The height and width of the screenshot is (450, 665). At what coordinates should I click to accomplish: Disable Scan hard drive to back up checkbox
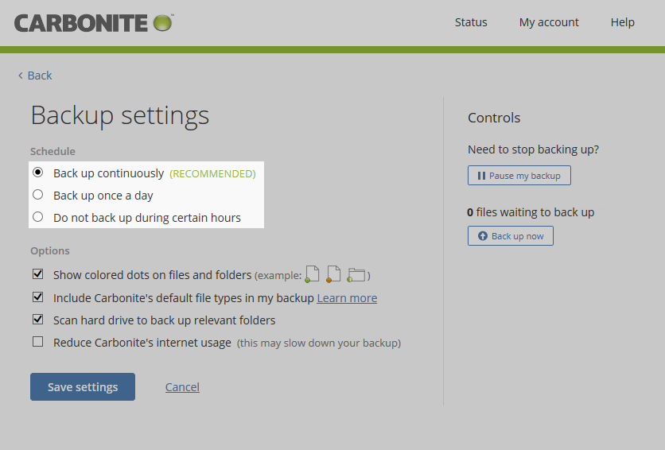(37, 320)
